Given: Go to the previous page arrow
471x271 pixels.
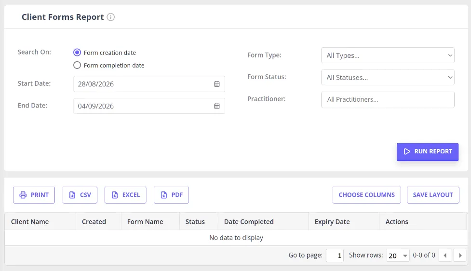Looking at the screenshot, I should [445, 256].
